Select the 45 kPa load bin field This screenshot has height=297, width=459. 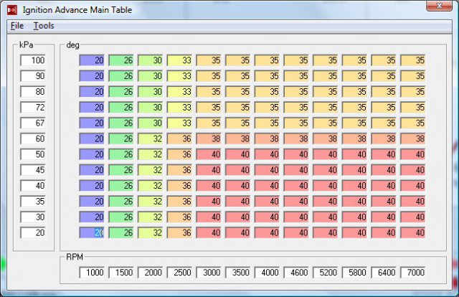click(33, 169)
